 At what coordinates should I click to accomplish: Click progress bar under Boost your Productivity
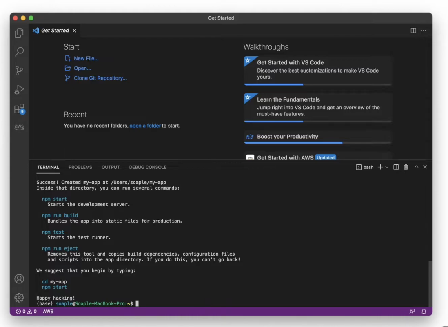[317, 143]
